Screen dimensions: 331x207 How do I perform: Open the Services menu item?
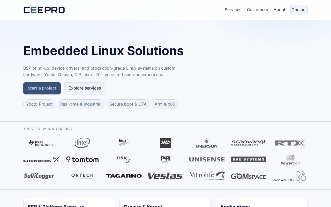[x=233, y=10]
